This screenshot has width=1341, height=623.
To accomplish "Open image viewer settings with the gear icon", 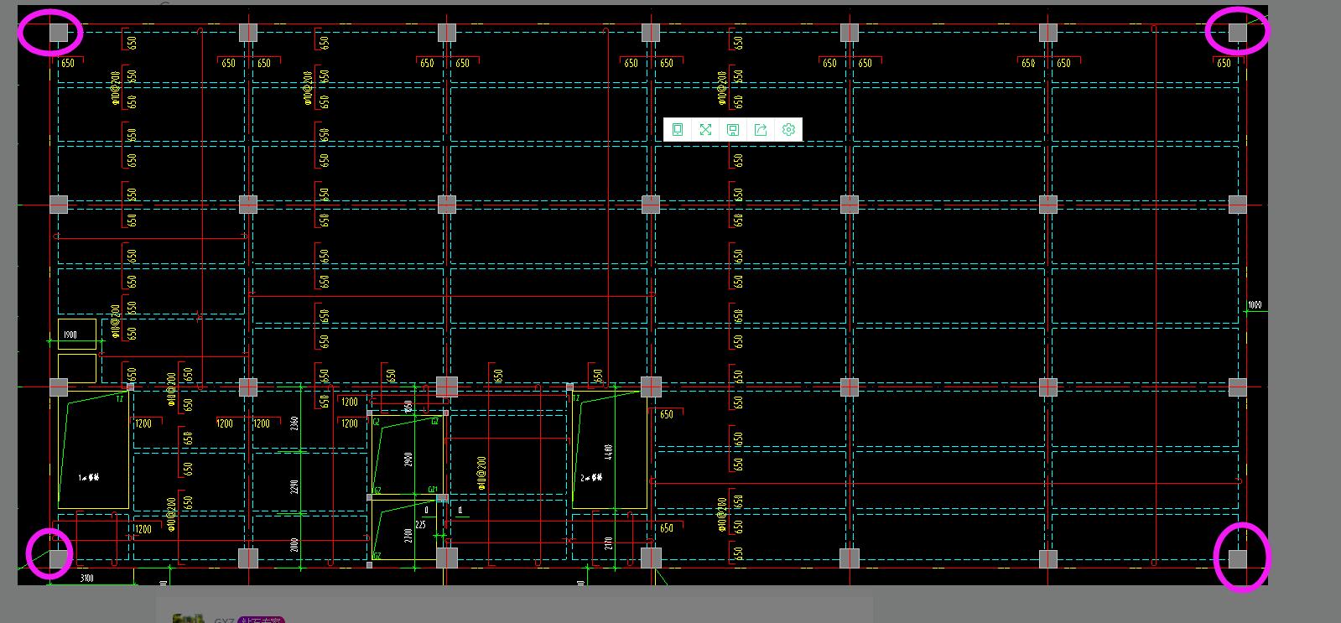I will click(x=788, y=129).
